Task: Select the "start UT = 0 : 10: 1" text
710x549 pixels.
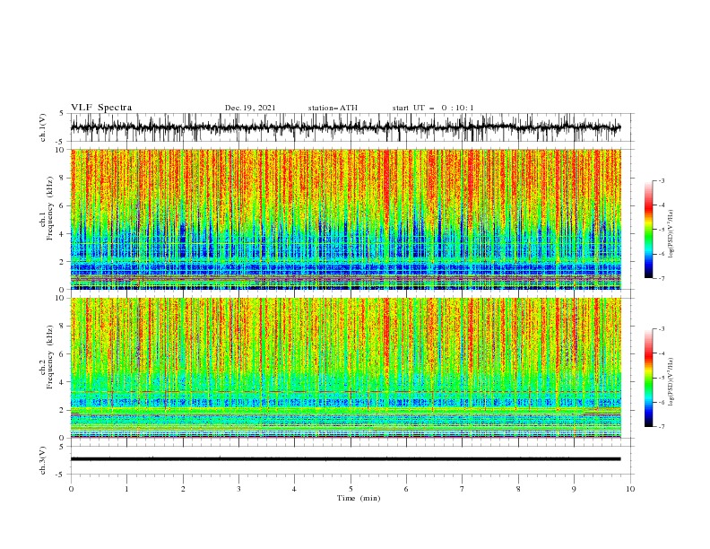Action: point(433,108)
